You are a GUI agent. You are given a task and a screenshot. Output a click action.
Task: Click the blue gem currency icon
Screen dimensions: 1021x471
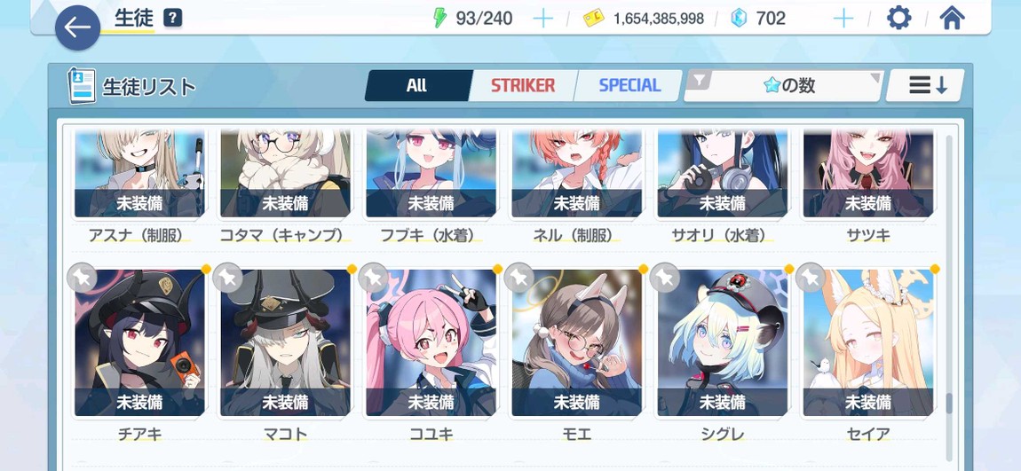click(x=739, y=19)
